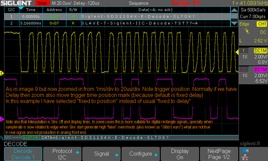Click the M 20.0us timebase readout

point(62,3)
